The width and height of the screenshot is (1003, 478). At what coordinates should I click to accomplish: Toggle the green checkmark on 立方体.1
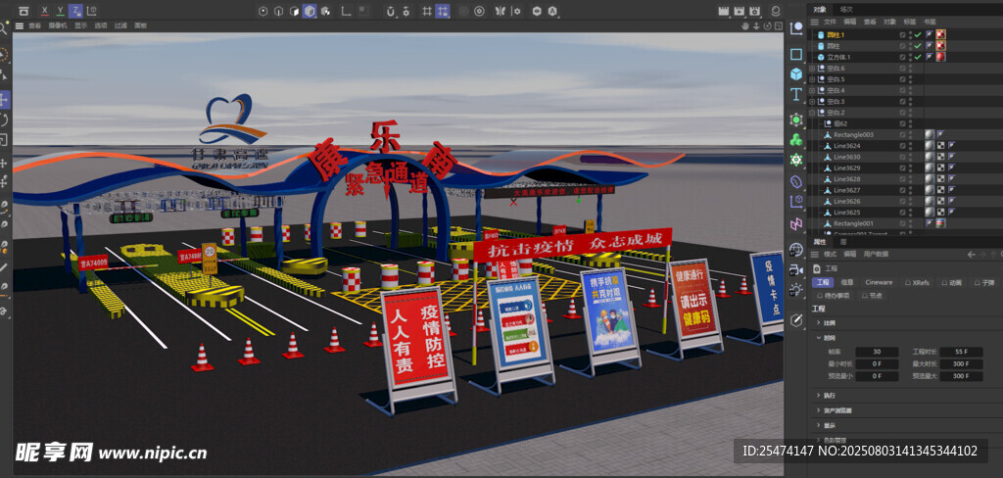coord(917,57)
